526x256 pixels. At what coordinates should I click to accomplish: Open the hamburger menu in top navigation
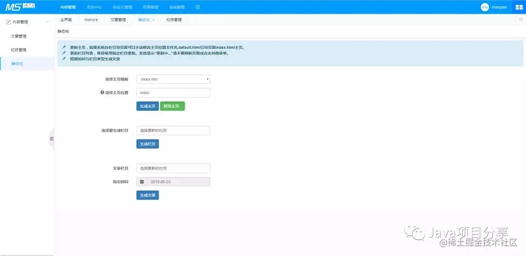point(198,7)
